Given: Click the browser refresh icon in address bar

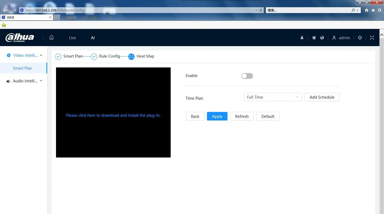Looking at the screenshot, I should coord(261,10).
